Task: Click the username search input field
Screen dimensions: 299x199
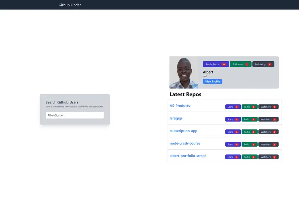Action: [x=75, y=115]
